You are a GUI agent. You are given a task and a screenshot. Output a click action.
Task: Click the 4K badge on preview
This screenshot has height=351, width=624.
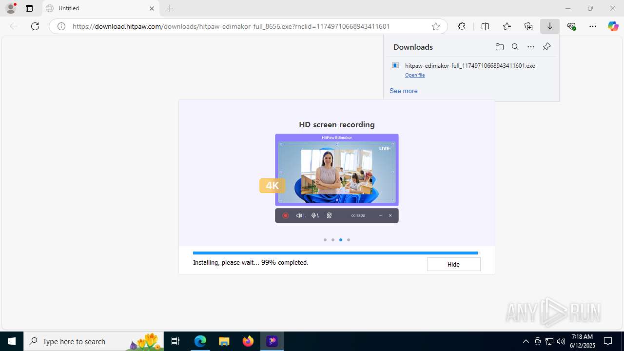click(x=272, y=186)
